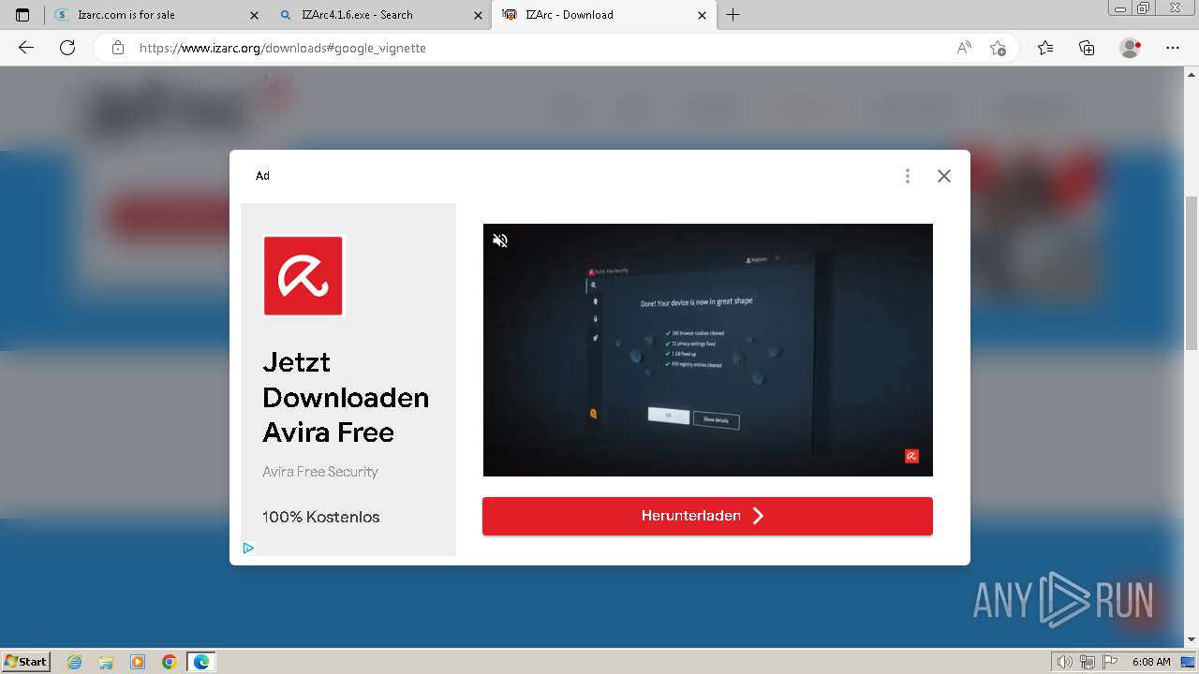The height and width of the screenshot is (674, 1199).
Task: Close the IZArc4.1.6.exe Search tab
Action: point(479,15)
